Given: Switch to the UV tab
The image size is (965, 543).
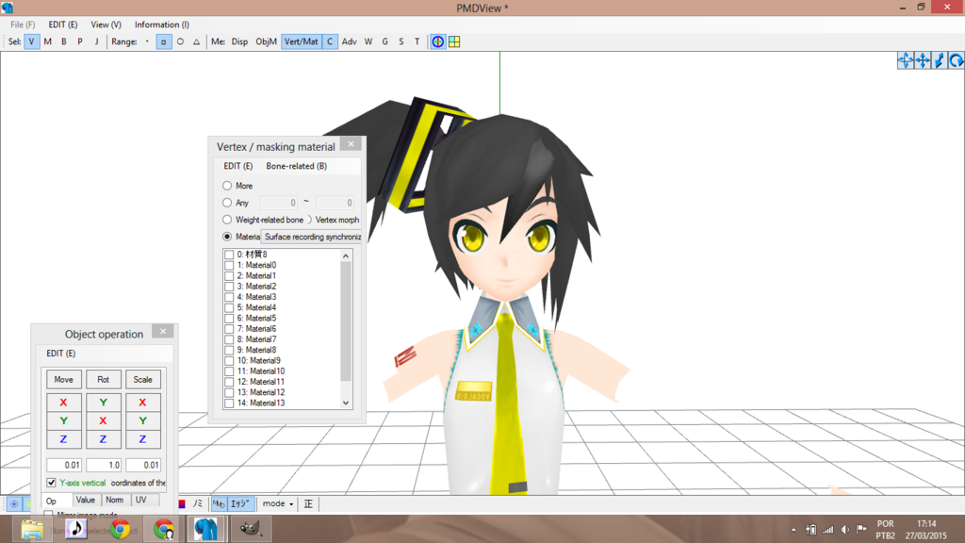Looking at the screenshot, I should [141, 500].
